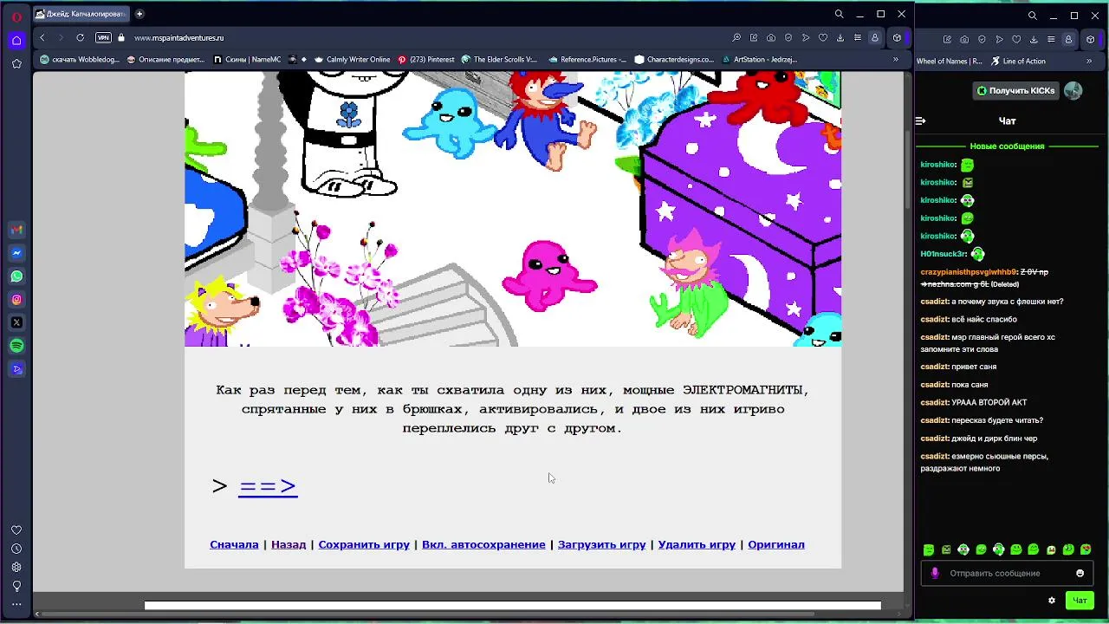Open bookmark Calmly Writer Online
The height and width of the screenshot is (624, 1109).
tap(353, 60)
